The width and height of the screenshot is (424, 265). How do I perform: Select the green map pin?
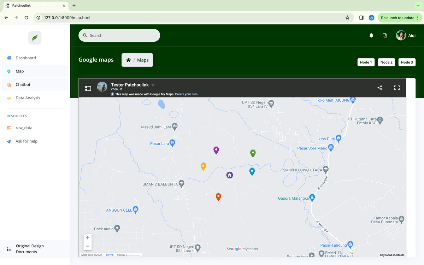click(253, 153)
